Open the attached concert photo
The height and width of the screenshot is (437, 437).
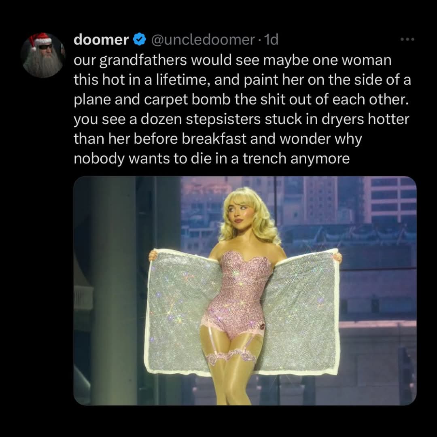click(245, 291)
